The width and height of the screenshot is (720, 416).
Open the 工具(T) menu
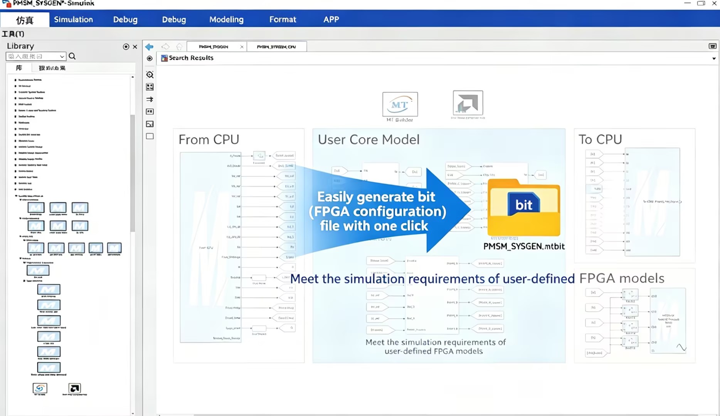pyautogui.click(x=13, y=34)
